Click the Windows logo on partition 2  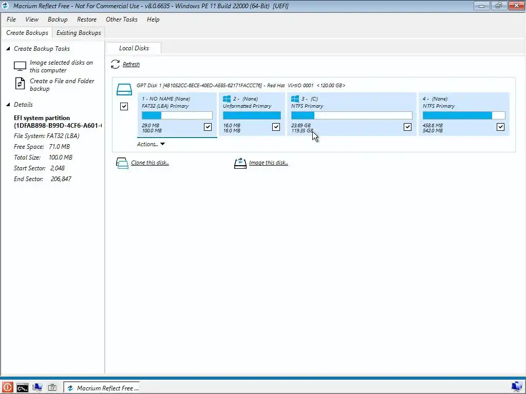click(x=227, y=98)
